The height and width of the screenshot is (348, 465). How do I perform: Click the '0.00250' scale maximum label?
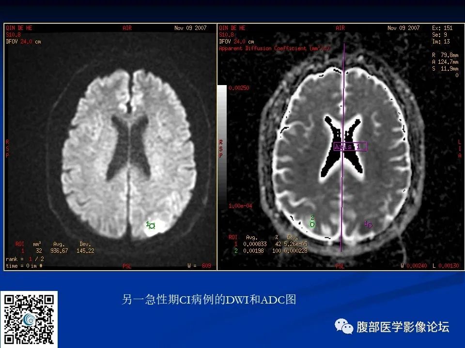[x=239, y=88]
